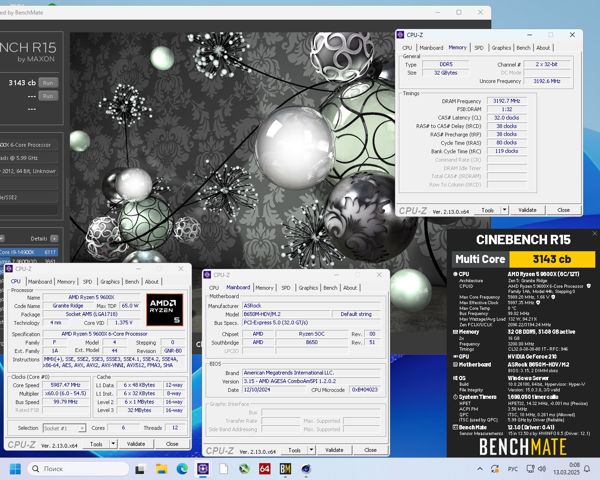The image size is (600, 480).
Task: Expand the Tools arrow in the CPU-Z Mainboard window
Action: coord(311,450)
